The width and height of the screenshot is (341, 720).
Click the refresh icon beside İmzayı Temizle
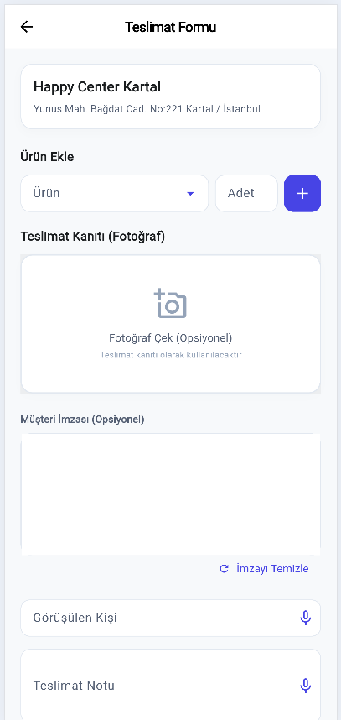pos(225,569)
